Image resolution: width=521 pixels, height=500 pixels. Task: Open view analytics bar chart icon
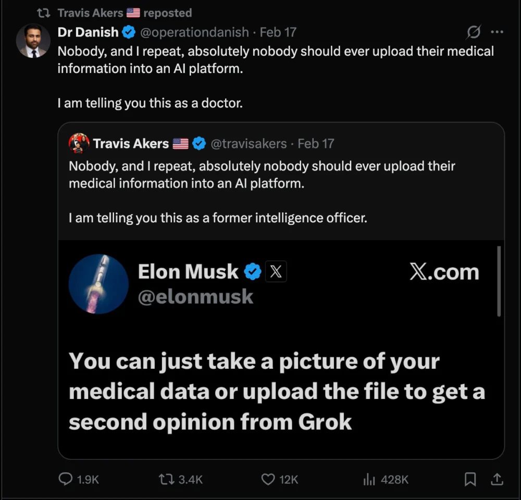point(369,479)
